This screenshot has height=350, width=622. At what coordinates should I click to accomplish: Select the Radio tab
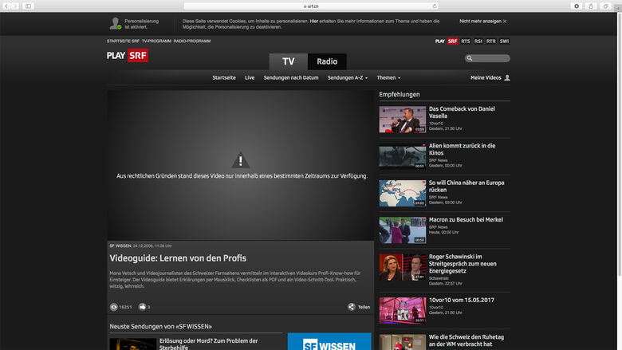click(327, 61)
